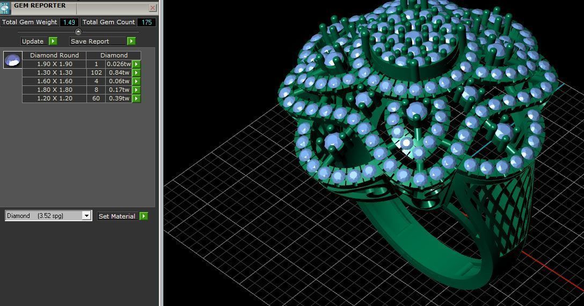Image resolution: width=584 pixels, height=306 pixels.
Task: Select the 1.20 X 1.20 size cell
Action: (54, 98)
